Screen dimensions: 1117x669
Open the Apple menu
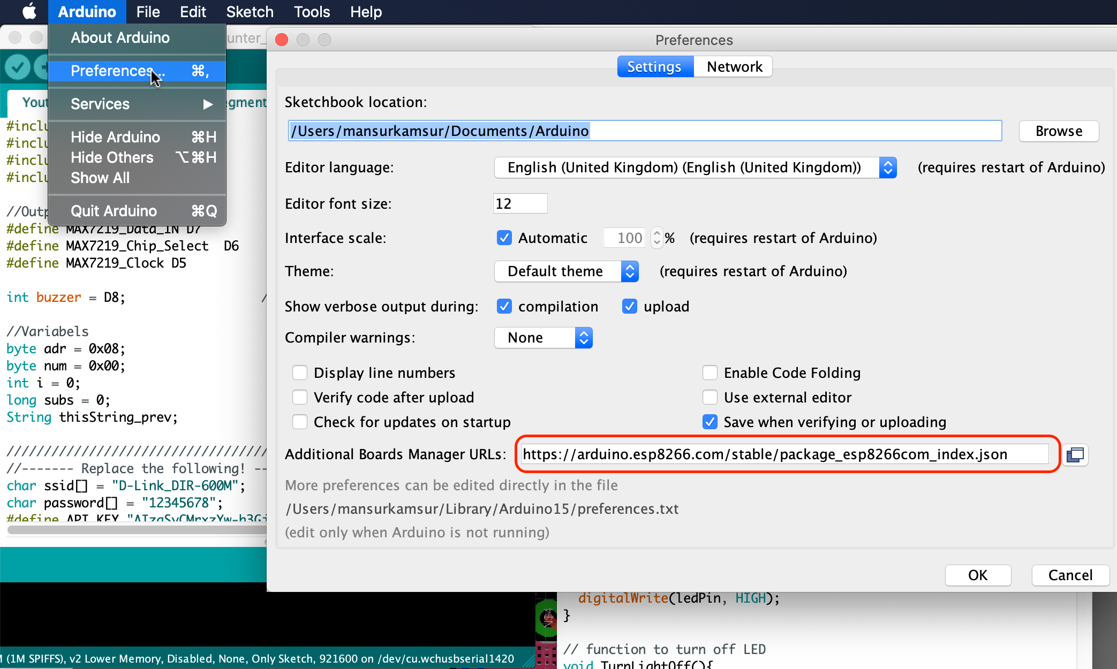(x=29, y=11)
